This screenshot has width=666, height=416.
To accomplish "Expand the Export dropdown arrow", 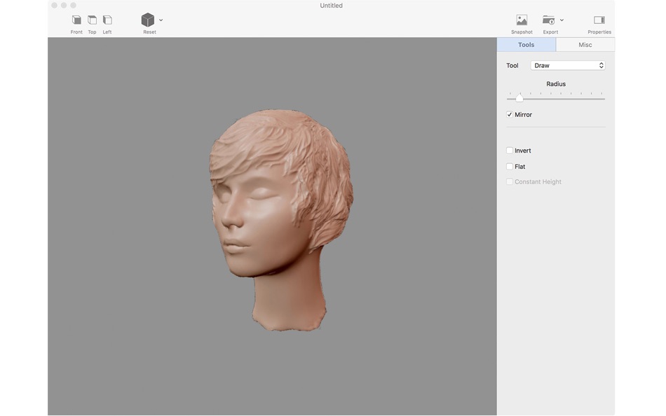I will [x=562, y=20].
